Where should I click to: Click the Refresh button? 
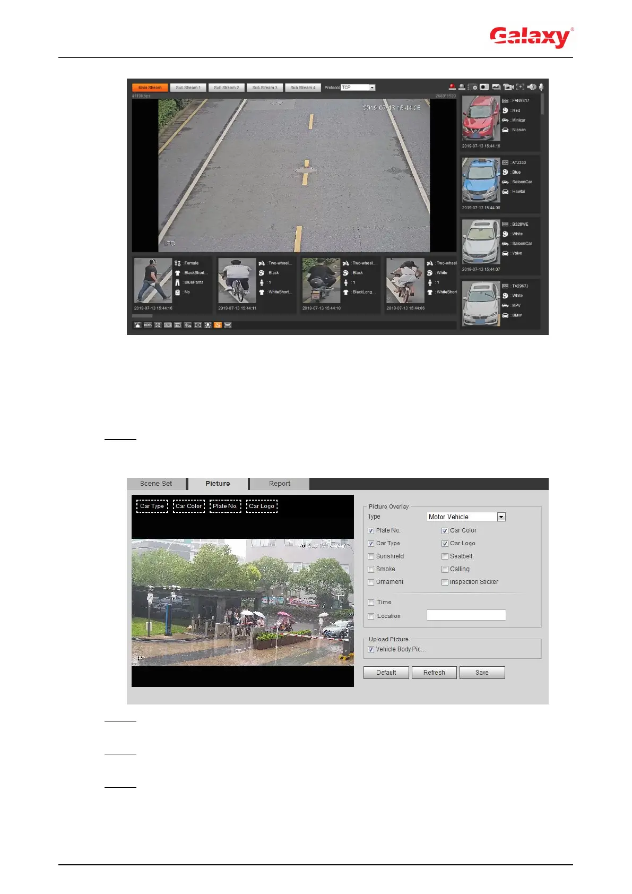pyautogui.click(x=434, y=673)
